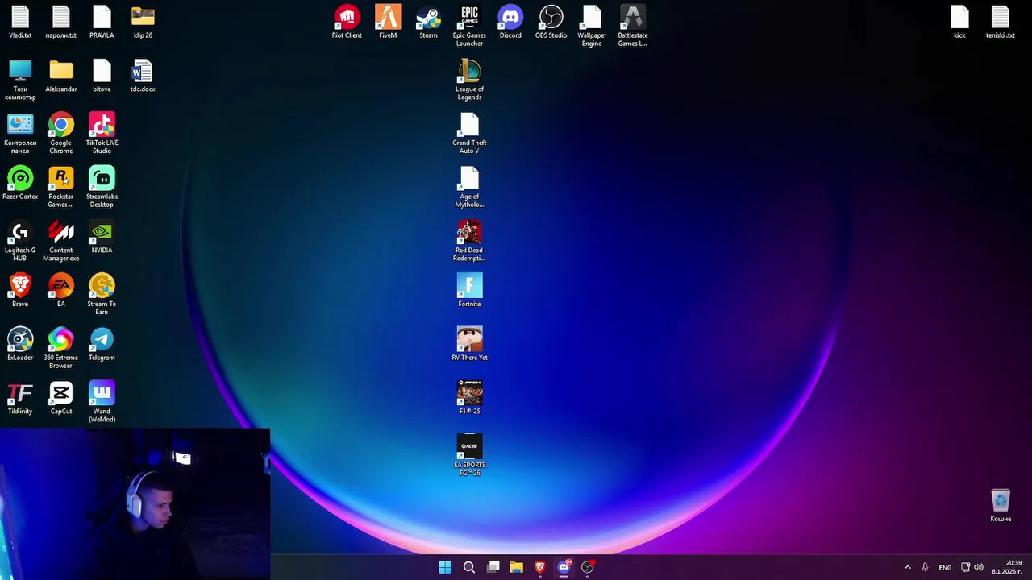Select the Telegram desktop shortcut
Image resolution: width=1032 pixels, height=580 pixels.
tap(102, 345)
